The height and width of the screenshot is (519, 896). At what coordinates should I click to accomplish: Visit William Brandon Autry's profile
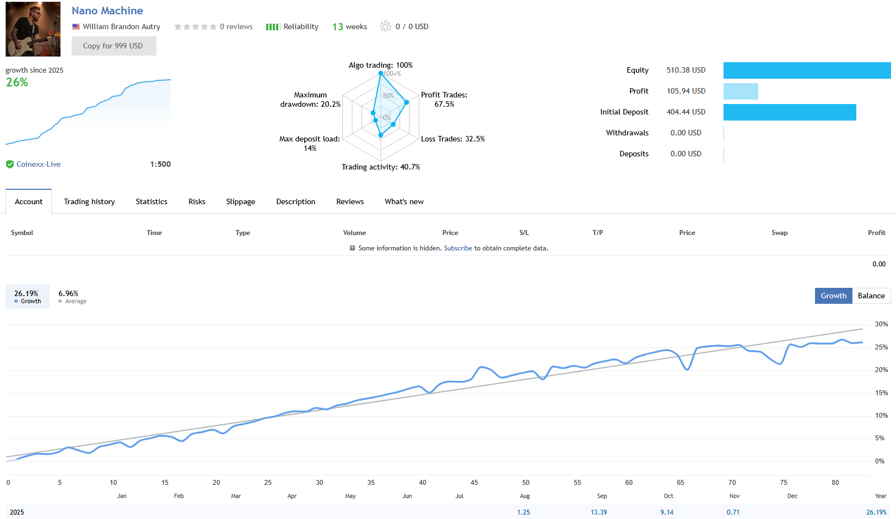click(x=122, y=26)
